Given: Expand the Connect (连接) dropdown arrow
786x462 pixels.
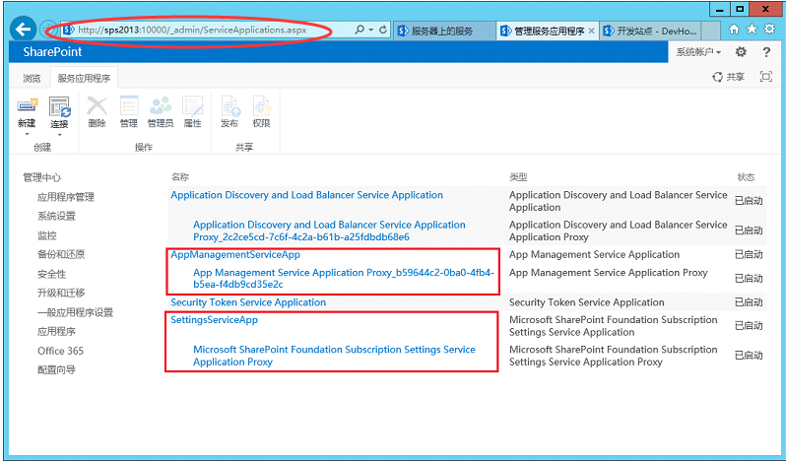Looking at the screenshot, I should [x=59, y=135].
